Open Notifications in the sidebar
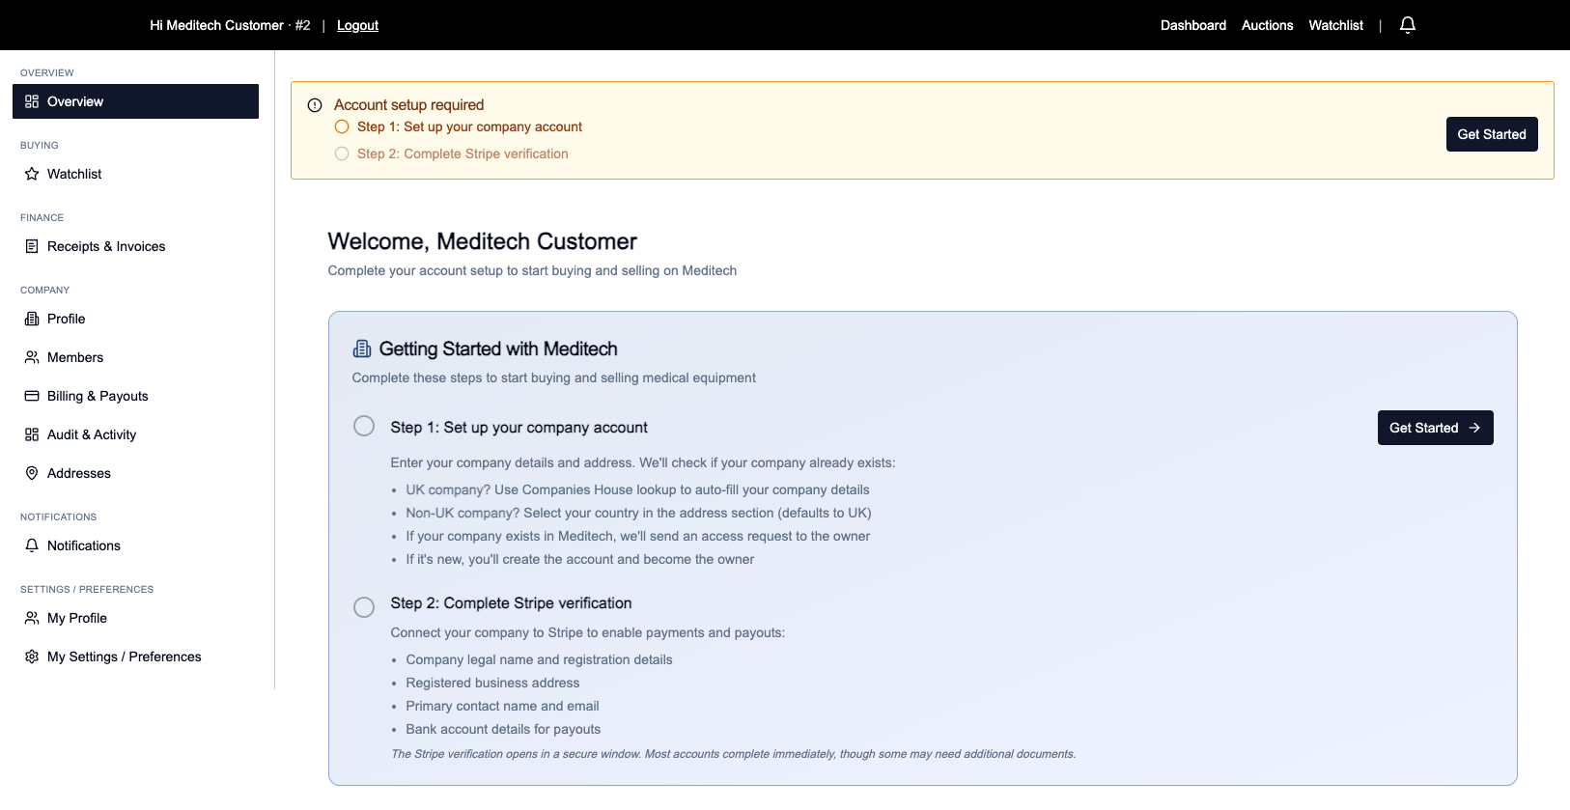The height and width of the screenshot is (810, 1570). click(x=84, y=545)
